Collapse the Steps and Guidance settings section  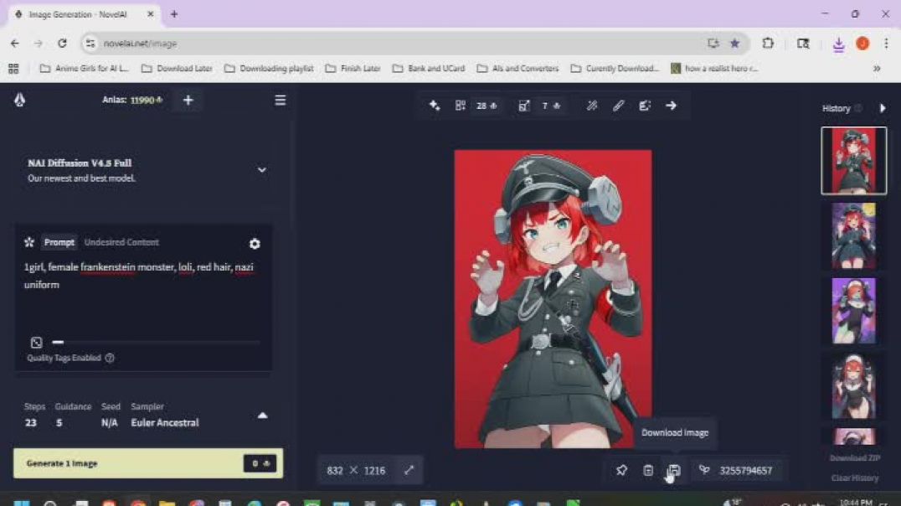pos(262,416)
